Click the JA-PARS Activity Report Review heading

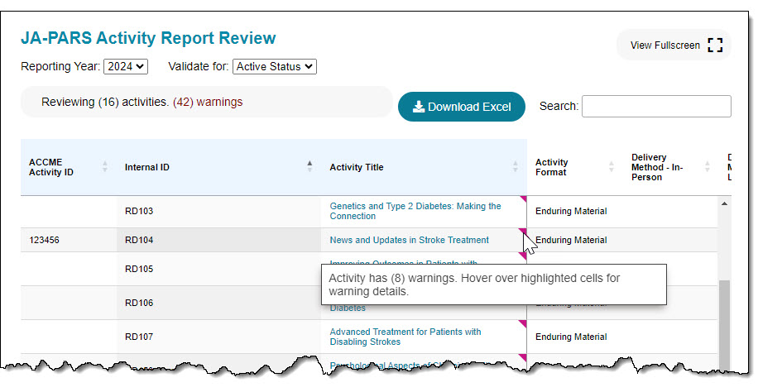click(x=148, y=38)
